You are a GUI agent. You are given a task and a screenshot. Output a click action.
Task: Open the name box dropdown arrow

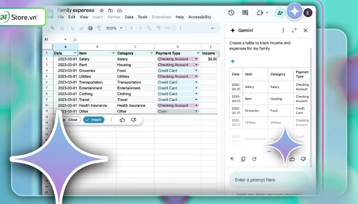point(65,40)
